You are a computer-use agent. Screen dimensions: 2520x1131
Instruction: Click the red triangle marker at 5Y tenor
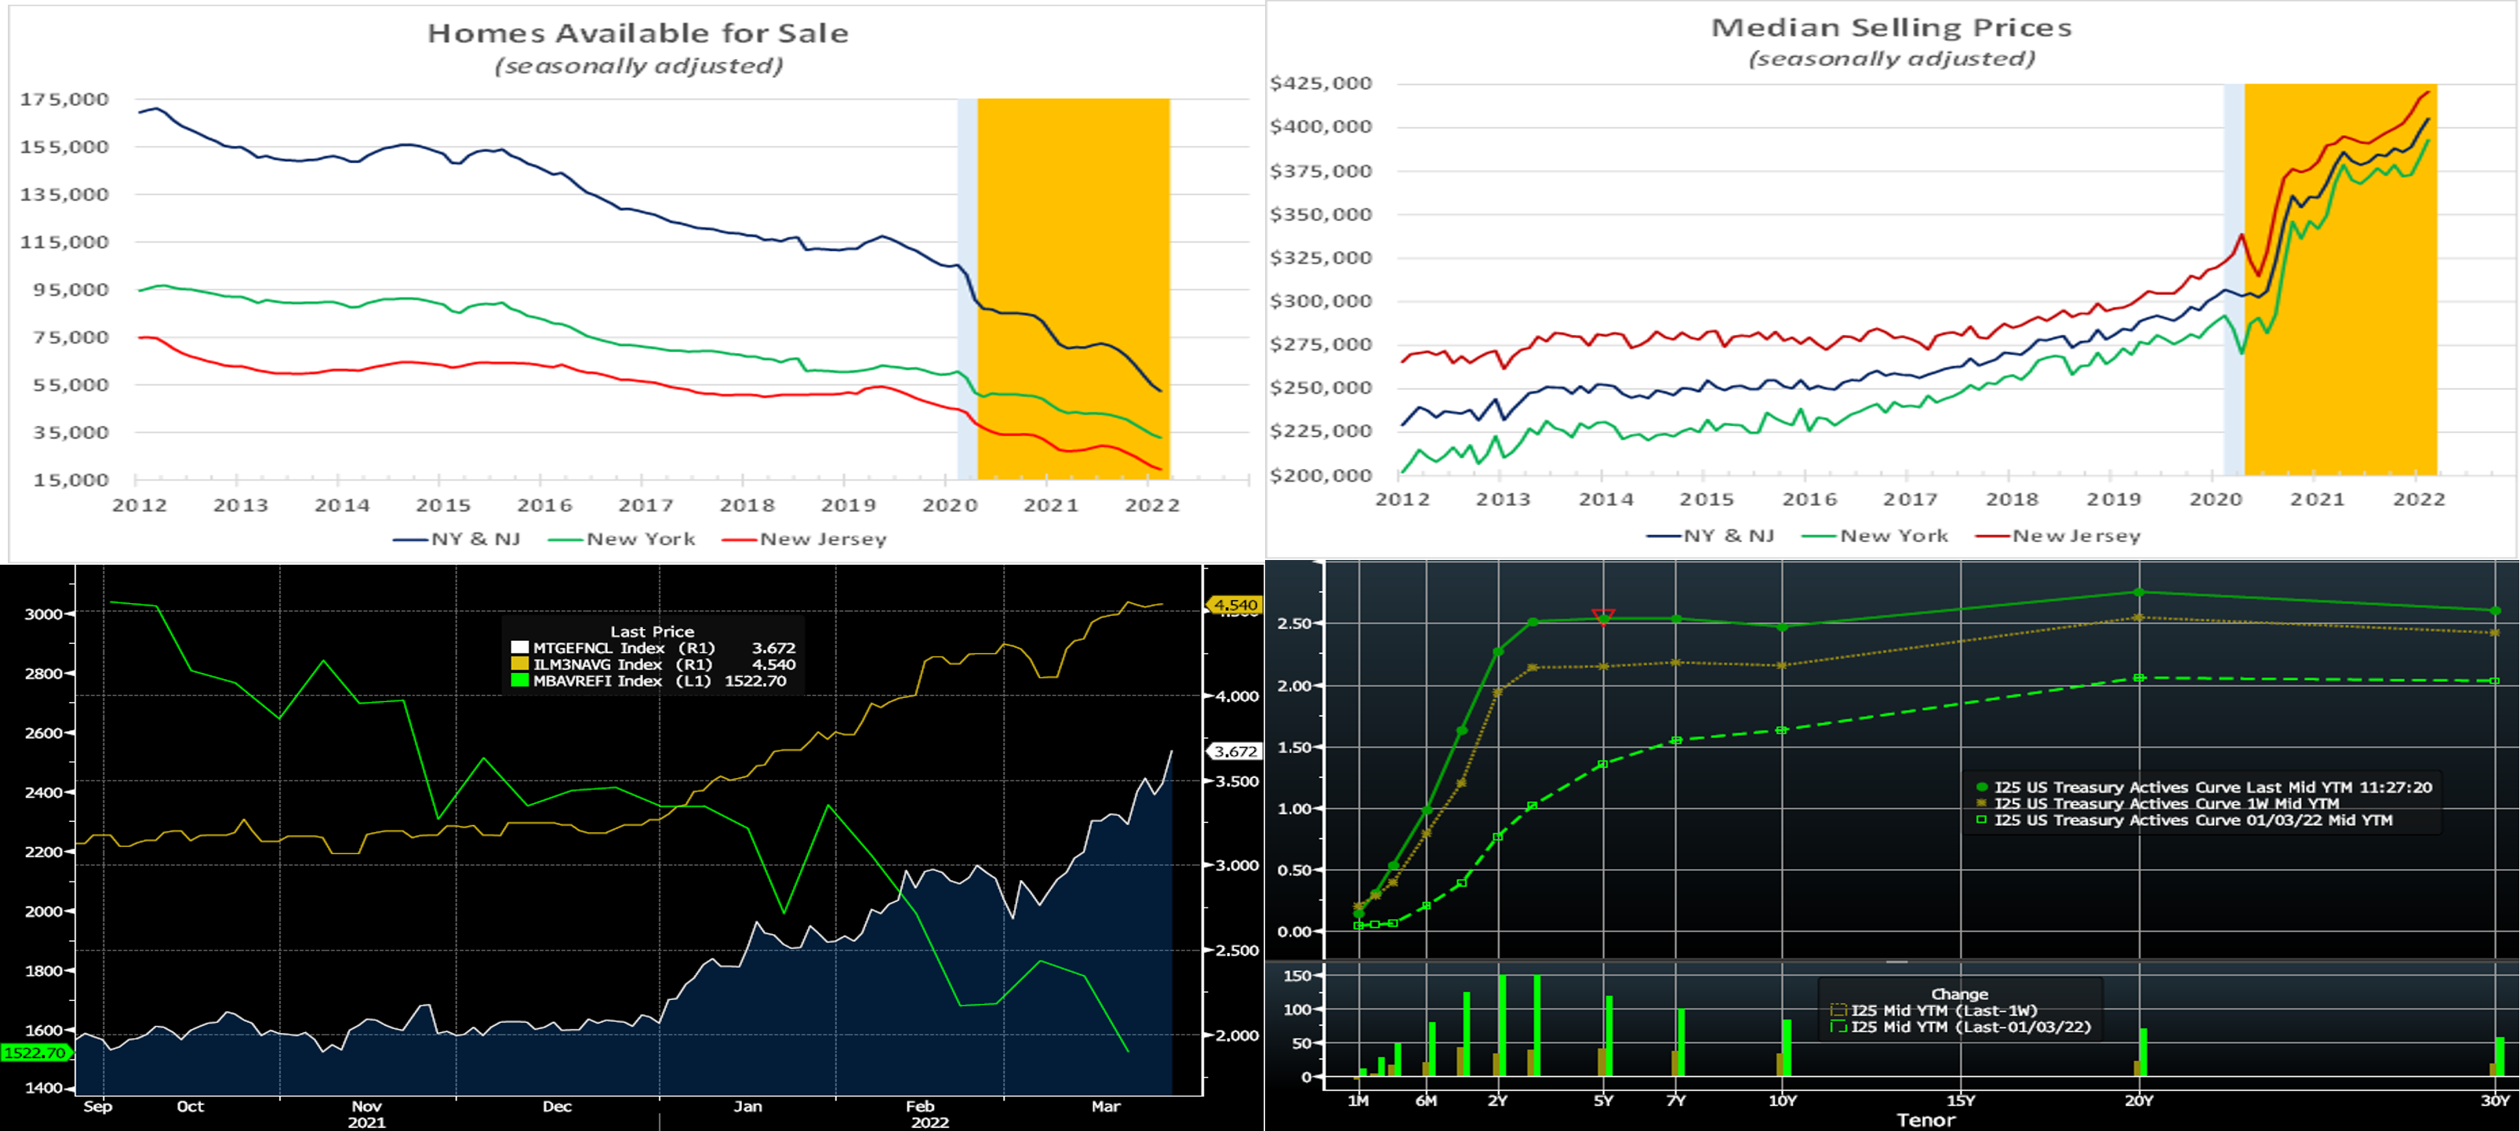coord(1602,614)
